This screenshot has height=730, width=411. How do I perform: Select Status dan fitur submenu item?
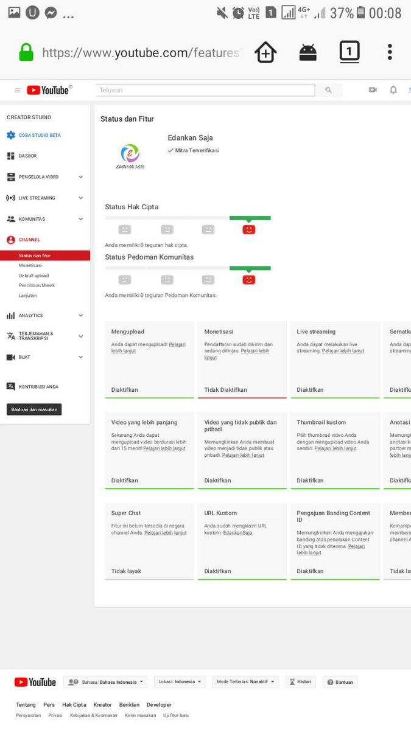[45, 255]
